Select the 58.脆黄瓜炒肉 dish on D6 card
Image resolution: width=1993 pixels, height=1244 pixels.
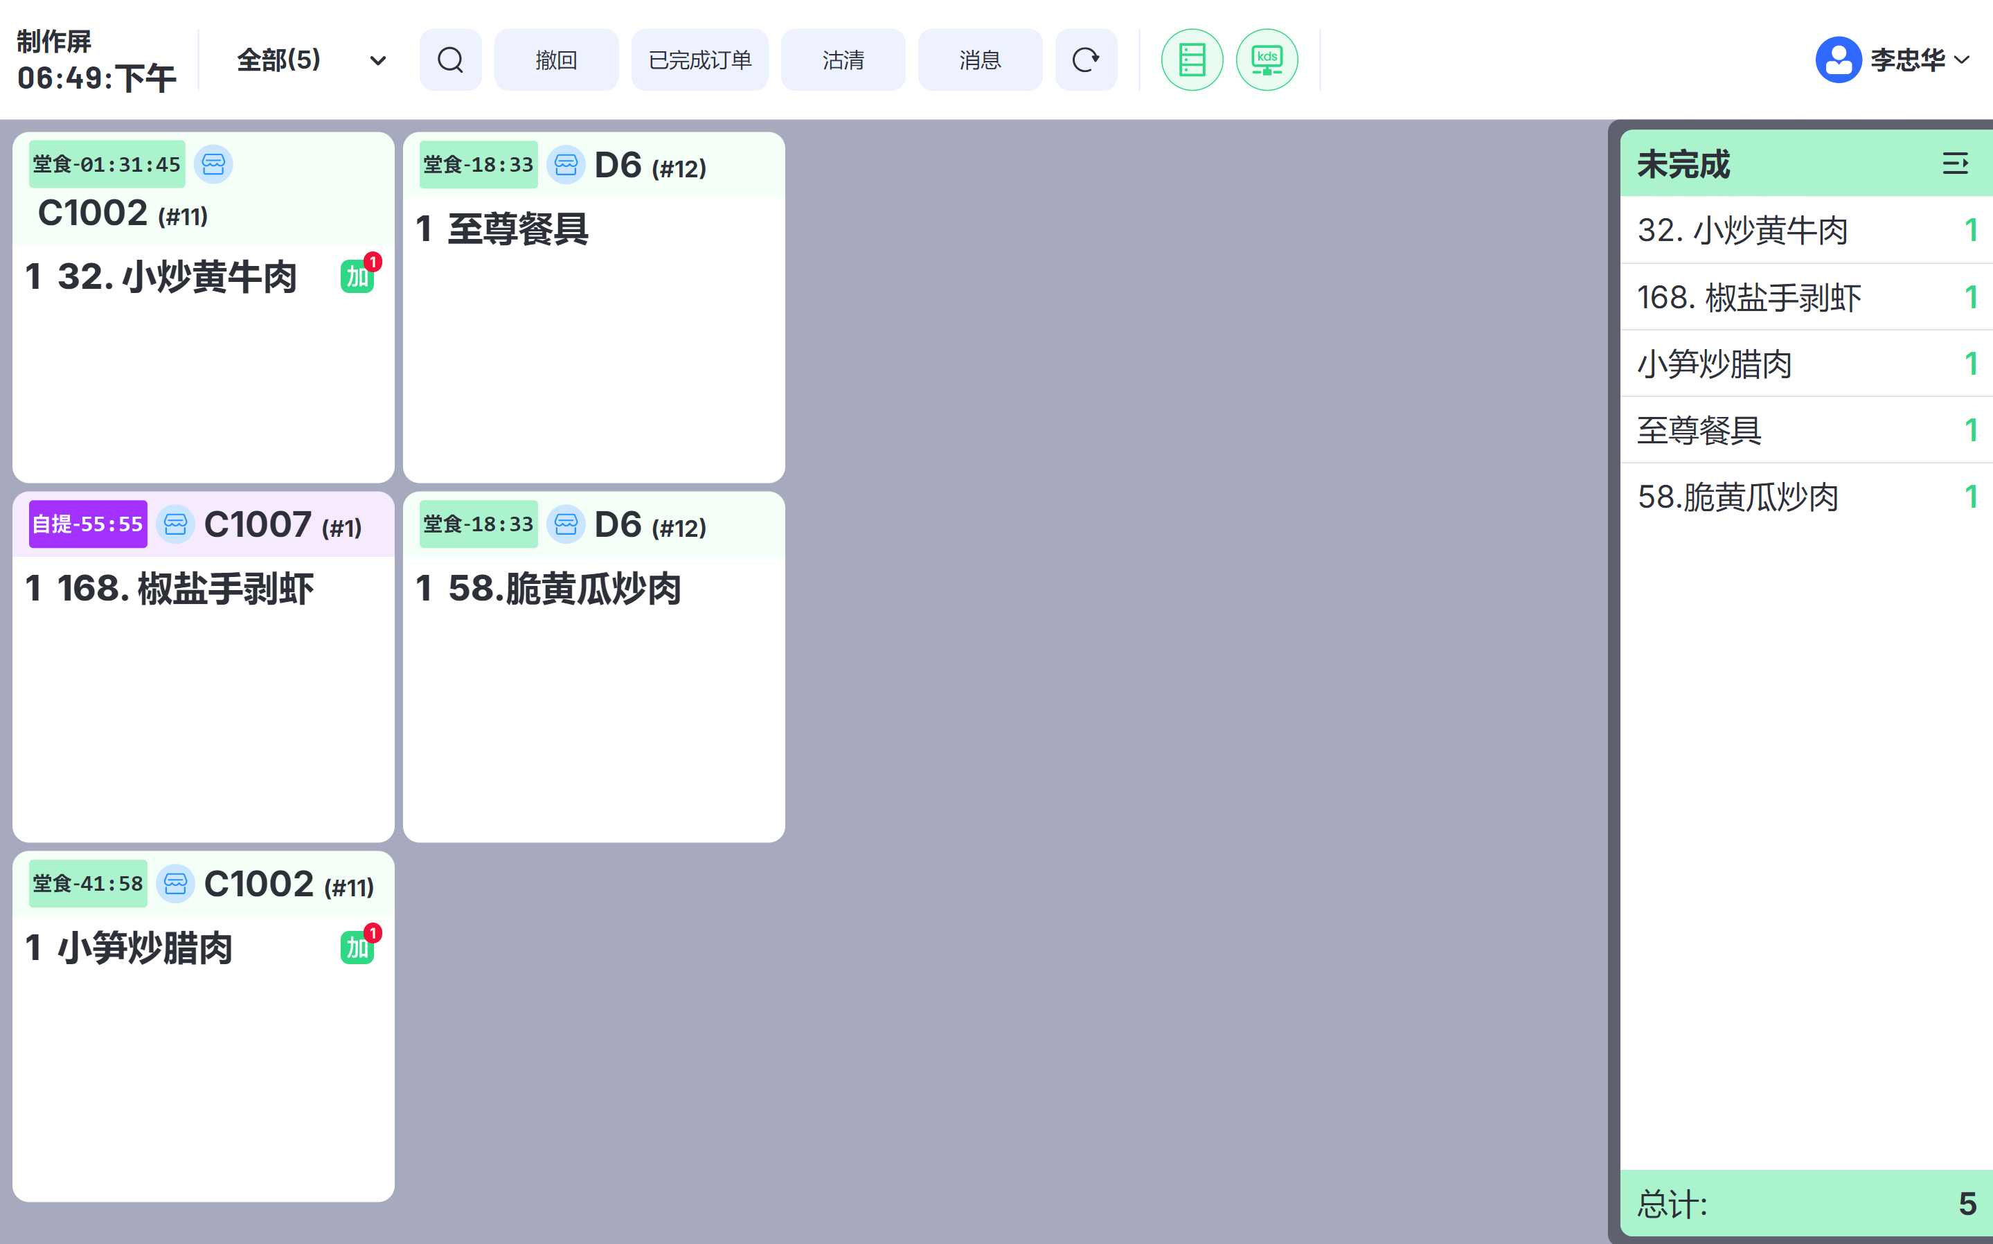point(564,589)
